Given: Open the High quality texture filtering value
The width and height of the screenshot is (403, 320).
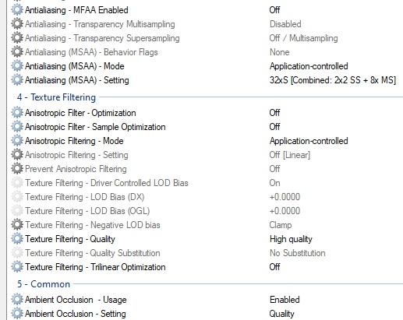Looking at the screenshot, I should click(291, 239).
